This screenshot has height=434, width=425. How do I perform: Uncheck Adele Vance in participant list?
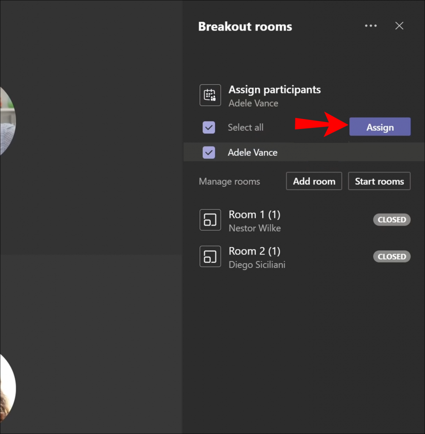point(209,152)
